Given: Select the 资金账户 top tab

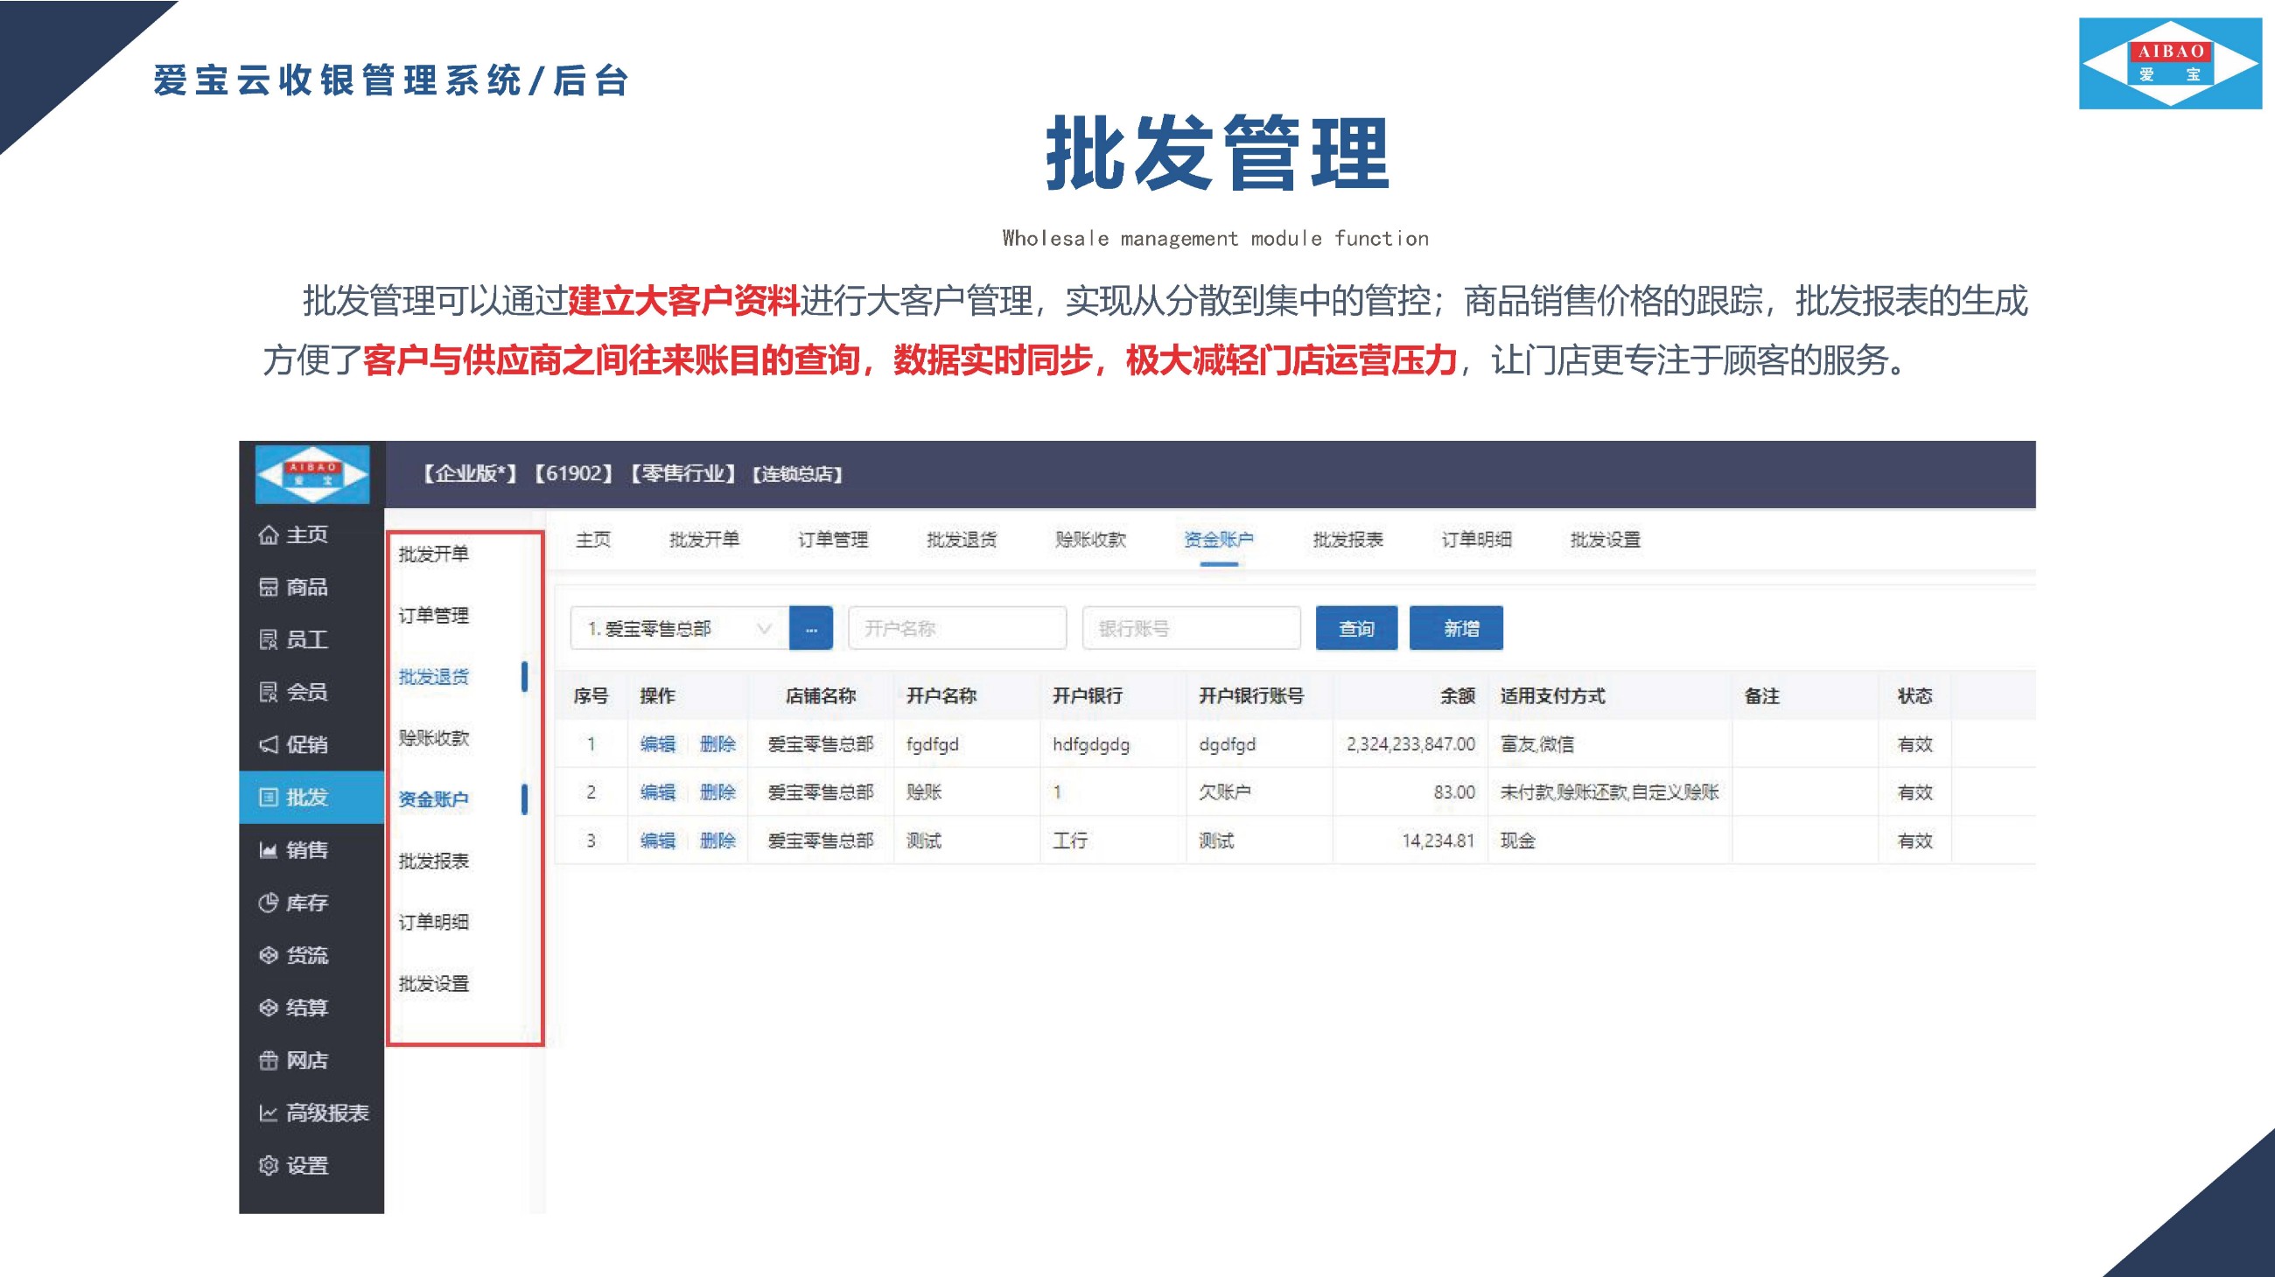Looking at the screenshot, I should pyautogui.click(x=1219, y=539).
